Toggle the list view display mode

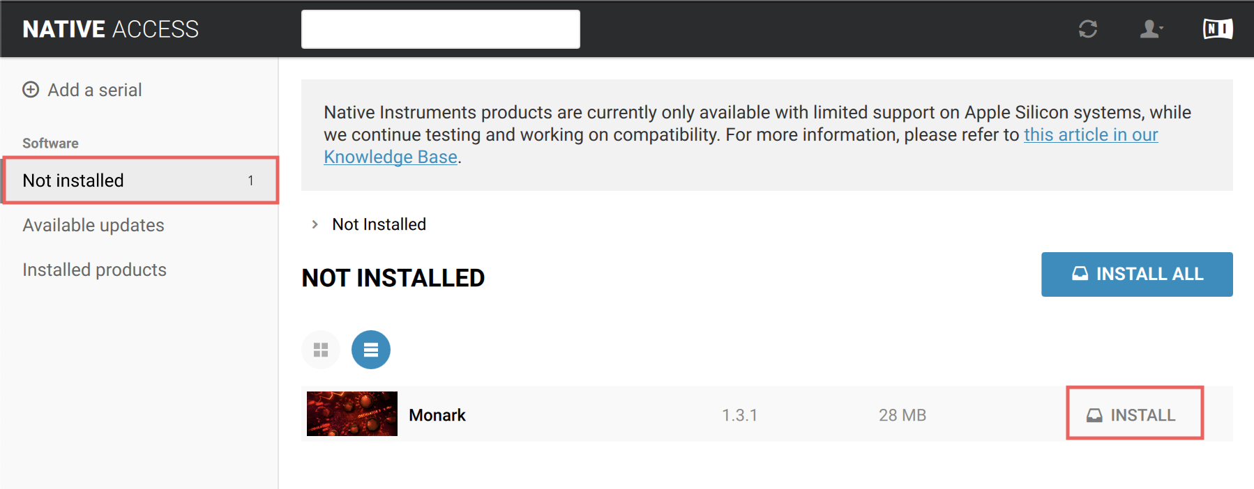pos(371,350)
